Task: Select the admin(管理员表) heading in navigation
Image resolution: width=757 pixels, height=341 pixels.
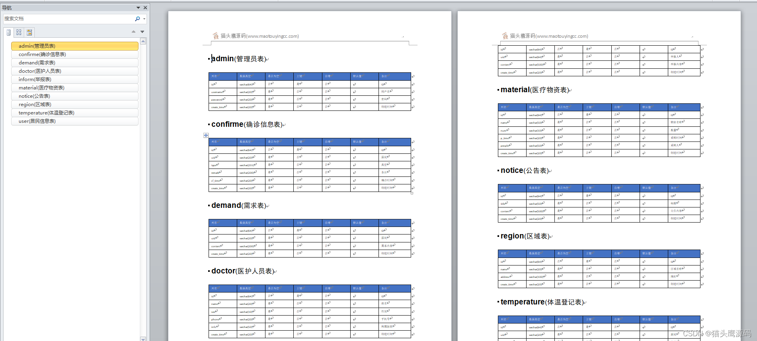Action: [x=75, y=46]
